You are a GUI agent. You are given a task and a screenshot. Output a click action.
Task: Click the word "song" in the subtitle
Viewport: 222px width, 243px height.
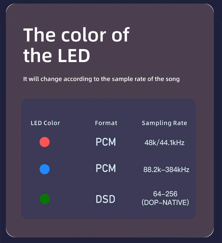pos(173,79)
